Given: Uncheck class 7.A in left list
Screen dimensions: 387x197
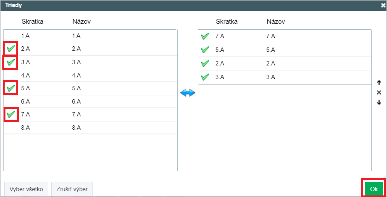Looking at the screenshot, I should [10, 114].
